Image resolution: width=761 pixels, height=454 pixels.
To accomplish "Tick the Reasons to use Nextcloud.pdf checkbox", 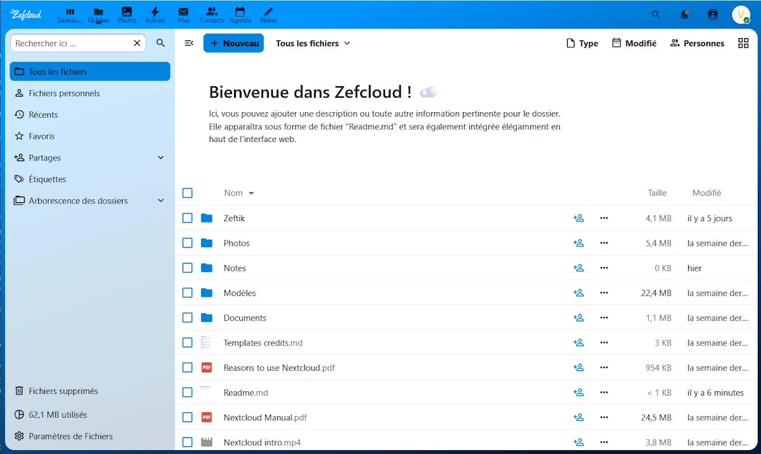I will (x=187, y=368).
